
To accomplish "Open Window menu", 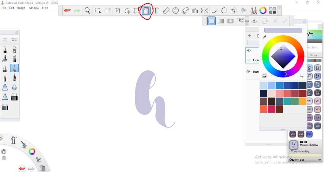I will pos(34,8).
